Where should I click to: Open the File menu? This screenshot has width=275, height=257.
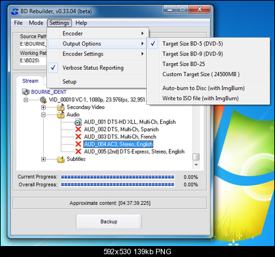tap(18, 23)
